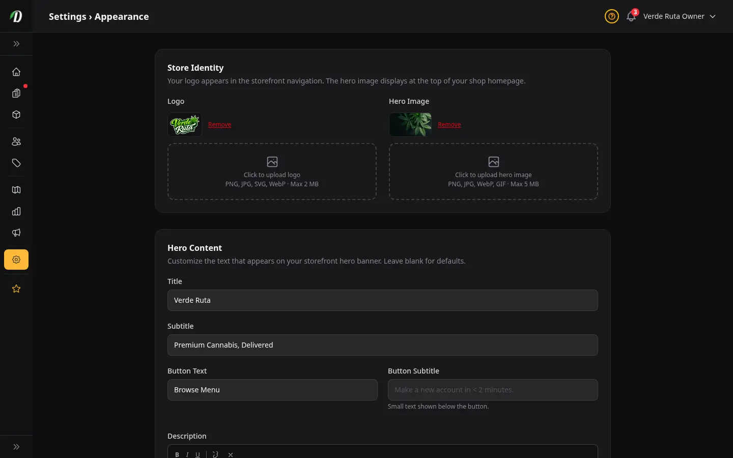Screen dimensions: 733x458
Task: Focus the Subtitle input field
Action: pos(383,345)
